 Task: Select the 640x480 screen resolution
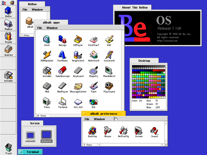click(x=30, y=135)
